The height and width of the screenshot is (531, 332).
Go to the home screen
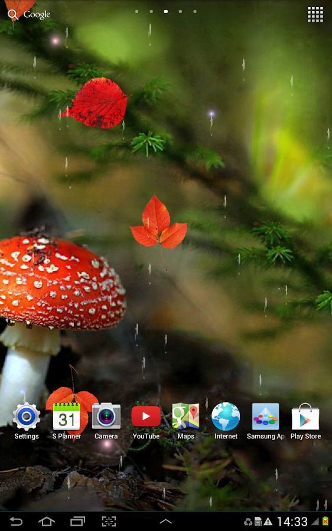(x=47, y=521)
